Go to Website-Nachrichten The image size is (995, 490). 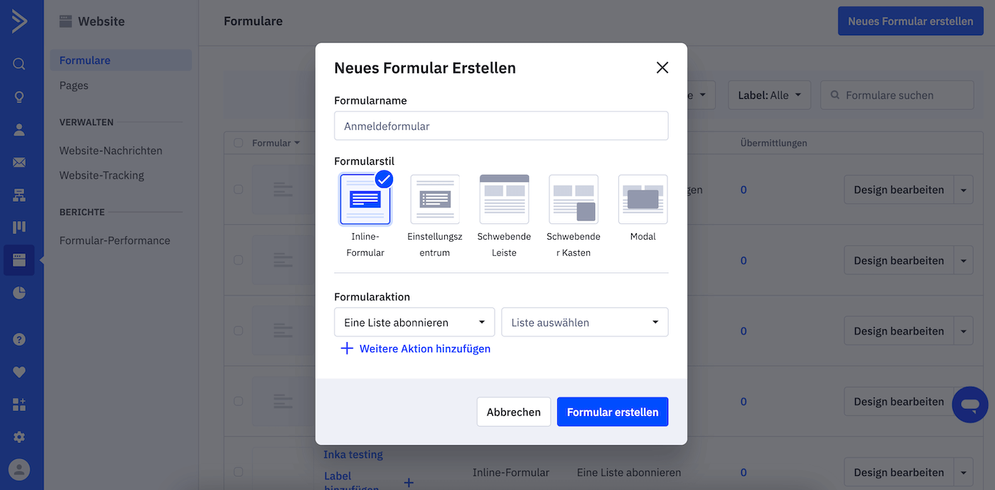[x=111, y=151]
